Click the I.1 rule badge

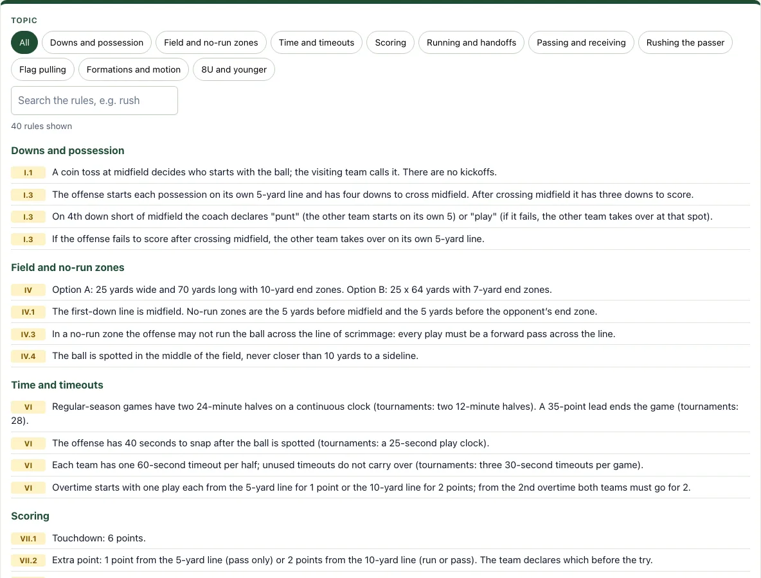coord(28,173)
